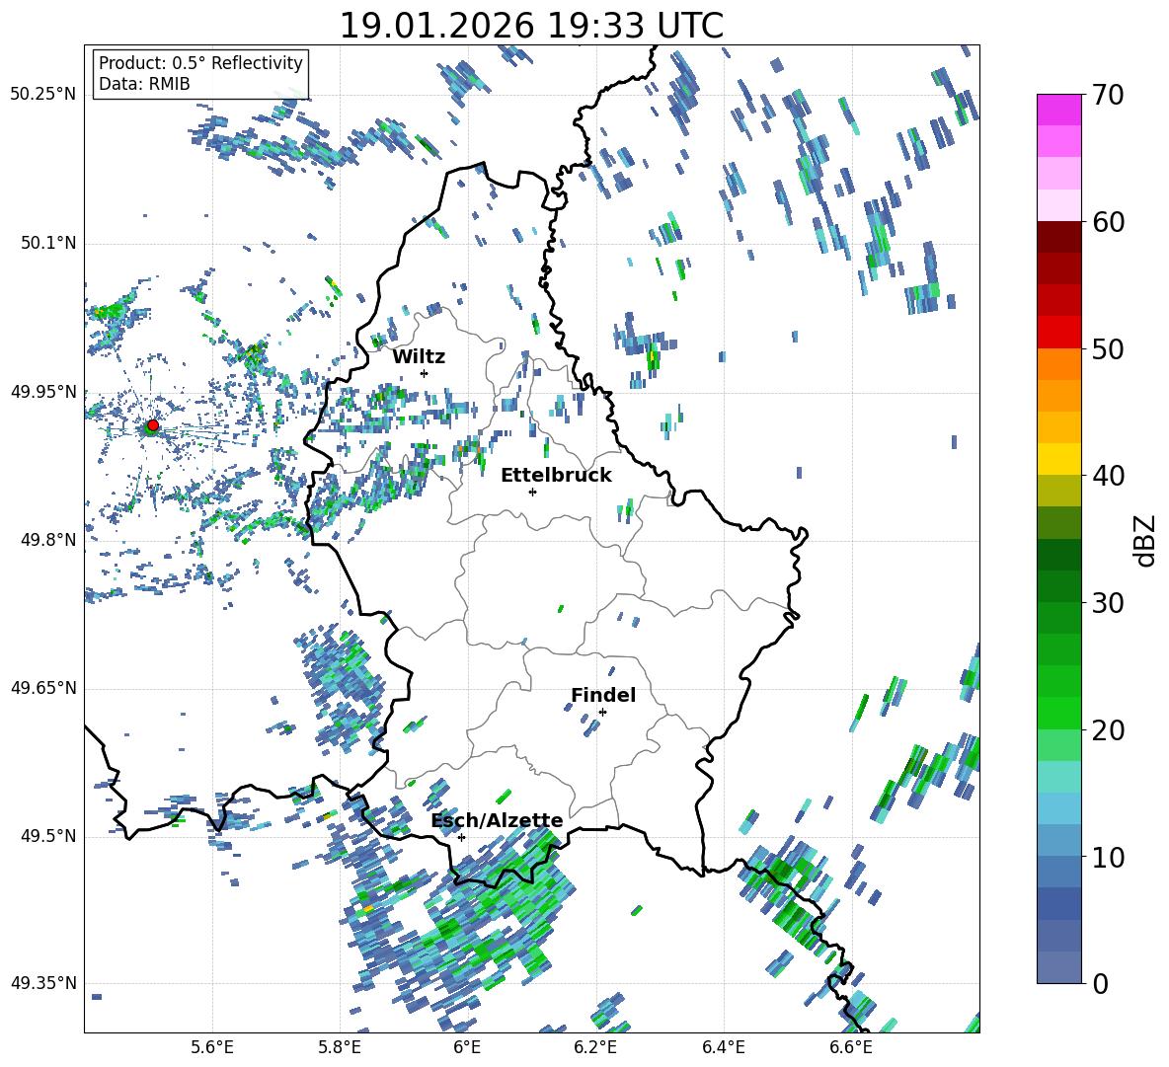The width and height of the screenshot is (1169, 1067).
Task: Click the dBZ colorbar axis label
Action: tap(1145, 540)
